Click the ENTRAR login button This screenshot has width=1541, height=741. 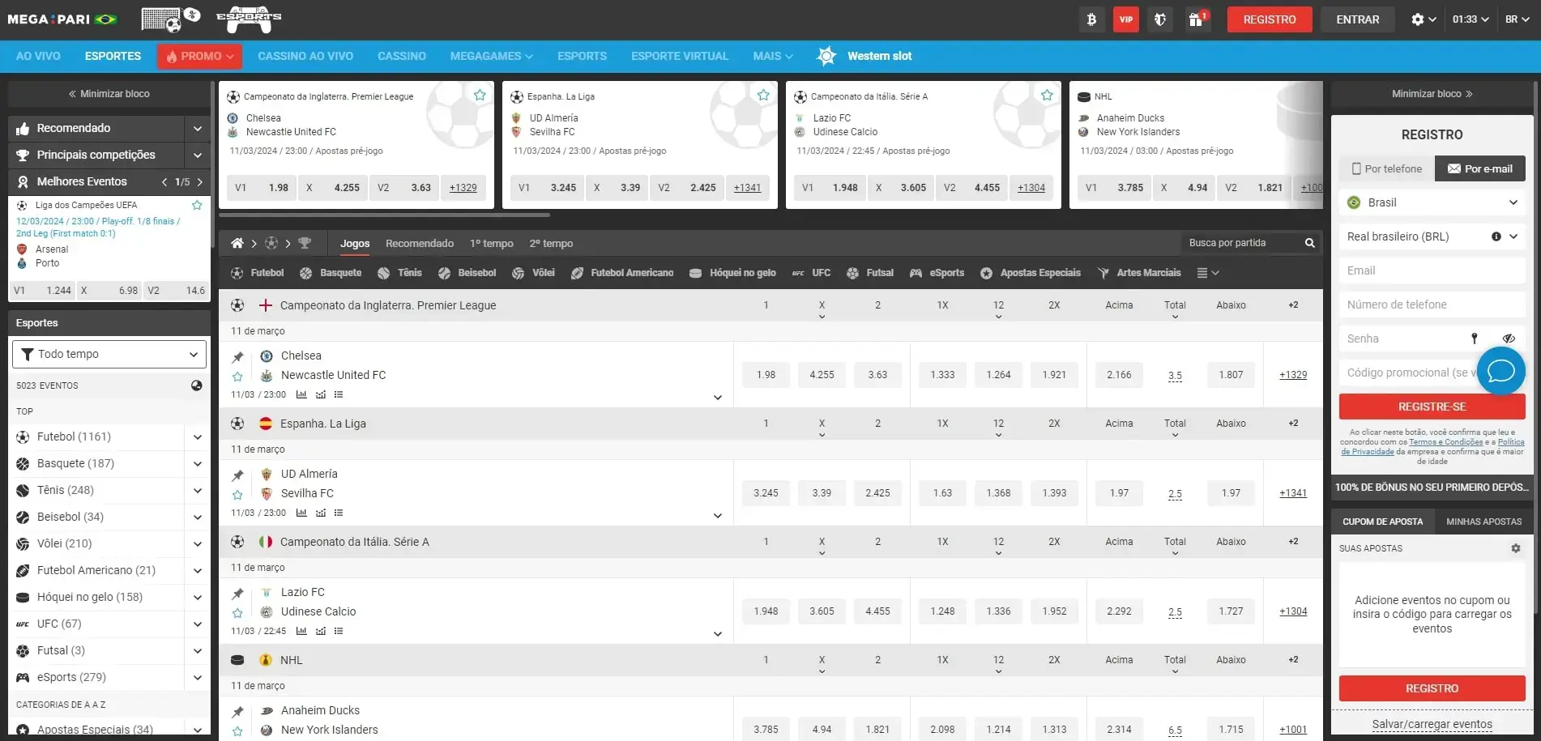click(1357, 19)
